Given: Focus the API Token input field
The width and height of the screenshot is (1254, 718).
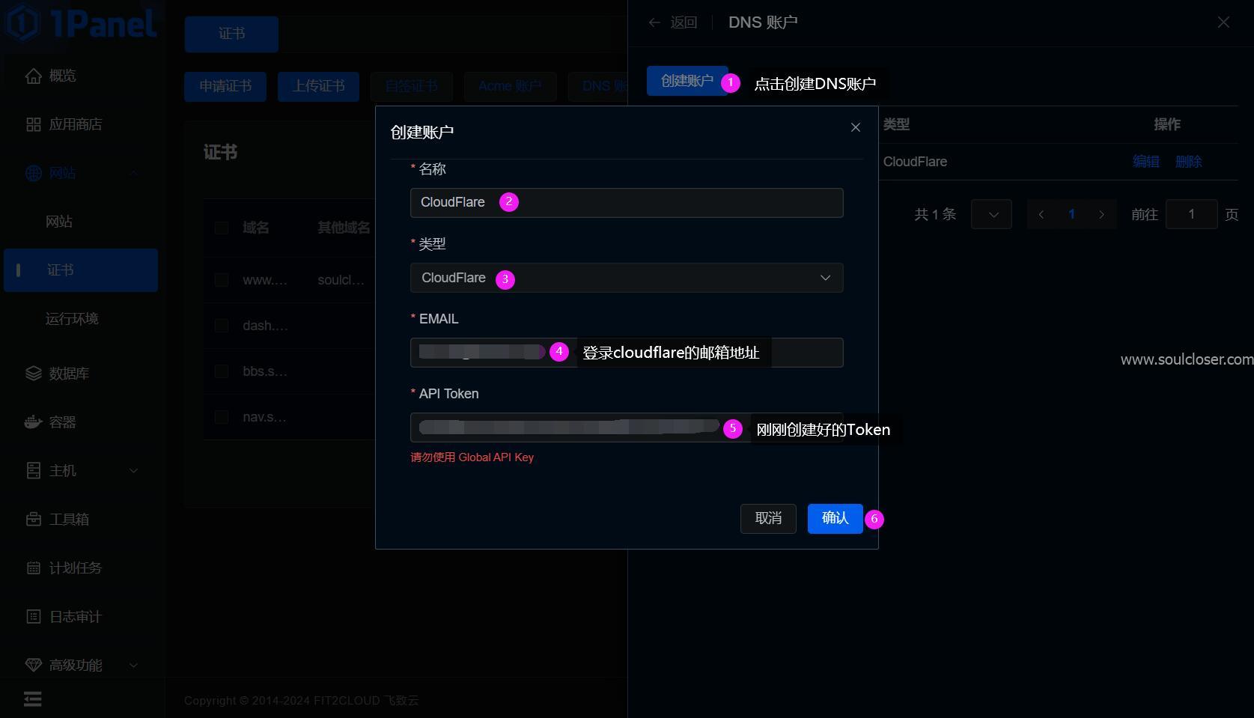Looking at the screenshot, I should [x=627, y=428].
